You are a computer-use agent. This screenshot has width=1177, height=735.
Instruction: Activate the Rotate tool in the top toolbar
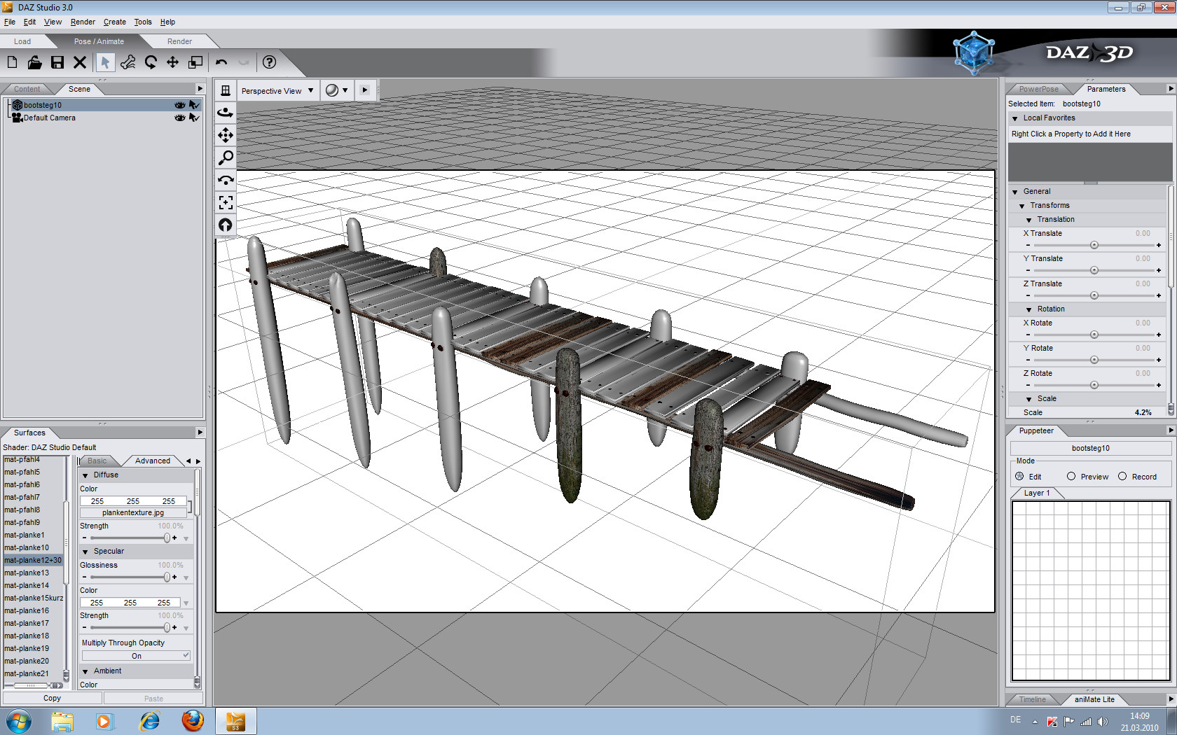pyautogui.click(x=150, y=62)
